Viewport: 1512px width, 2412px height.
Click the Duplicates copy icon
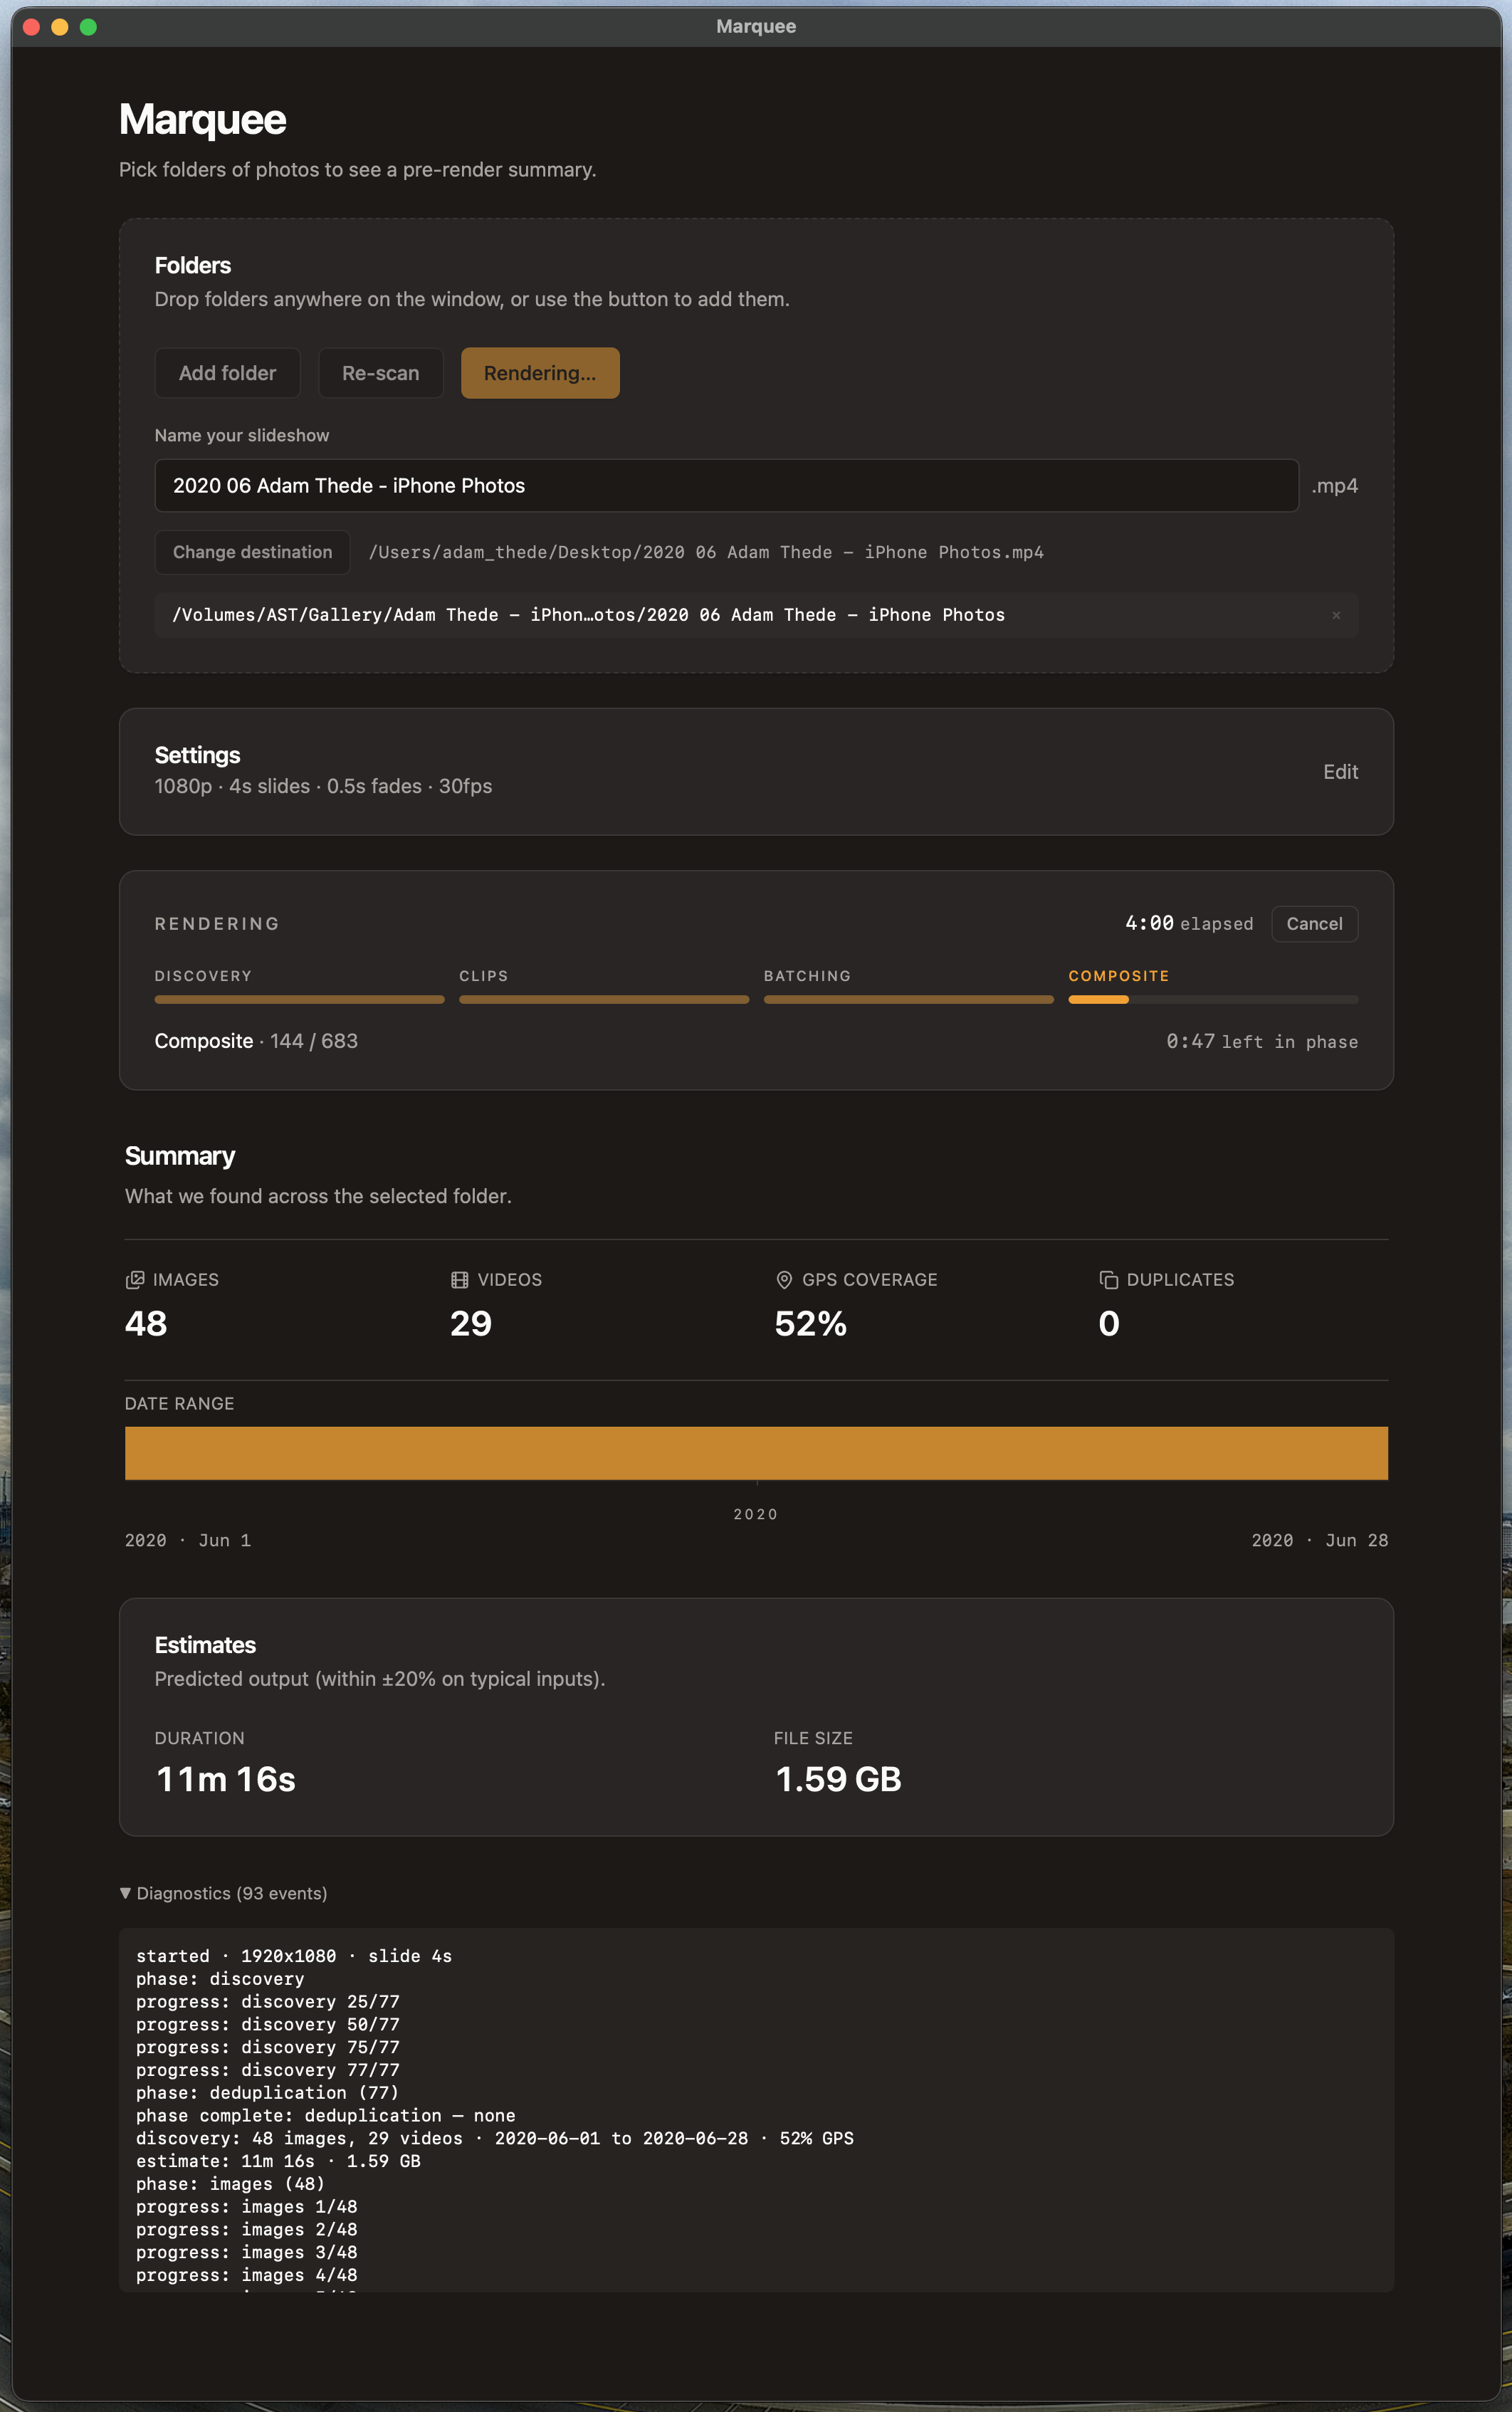pyautogui.click(x=1108, y=1280)
